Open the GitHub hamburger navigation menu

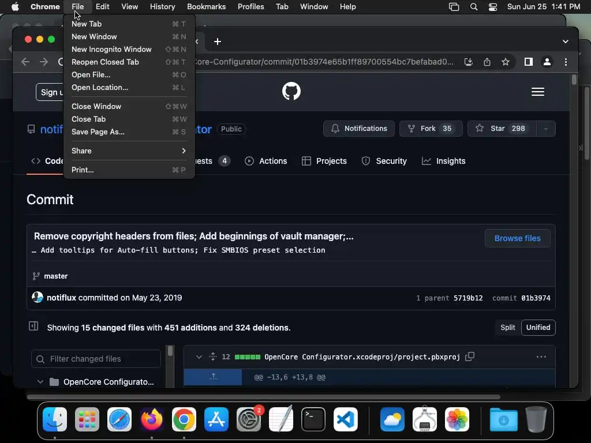(537, 92)
